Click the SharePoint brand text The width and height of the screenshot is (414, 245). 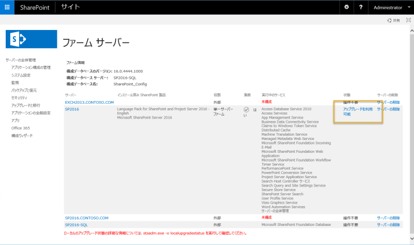pyautogui.click(x=35, y=8)
